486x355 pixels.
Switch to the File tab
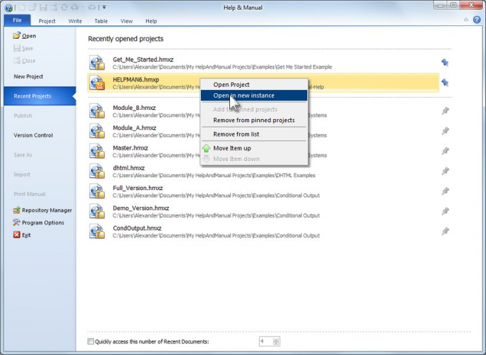coord(17,21)
